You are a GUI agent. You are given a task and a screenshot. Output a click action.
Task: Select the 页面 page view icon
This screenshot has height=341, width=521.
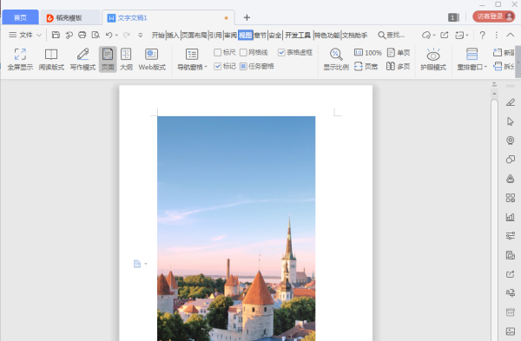[108, 54]
